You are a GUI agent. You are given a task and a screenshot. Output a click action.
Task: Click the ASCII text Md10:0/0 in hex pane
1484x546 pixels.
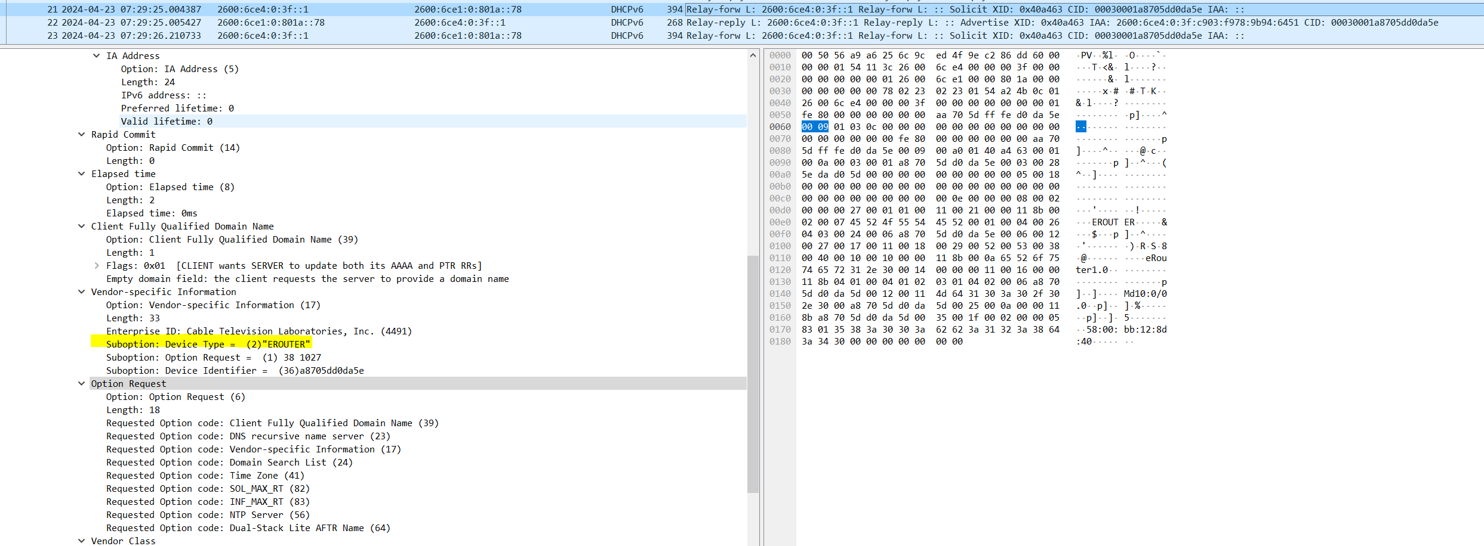coord(1146,293)
